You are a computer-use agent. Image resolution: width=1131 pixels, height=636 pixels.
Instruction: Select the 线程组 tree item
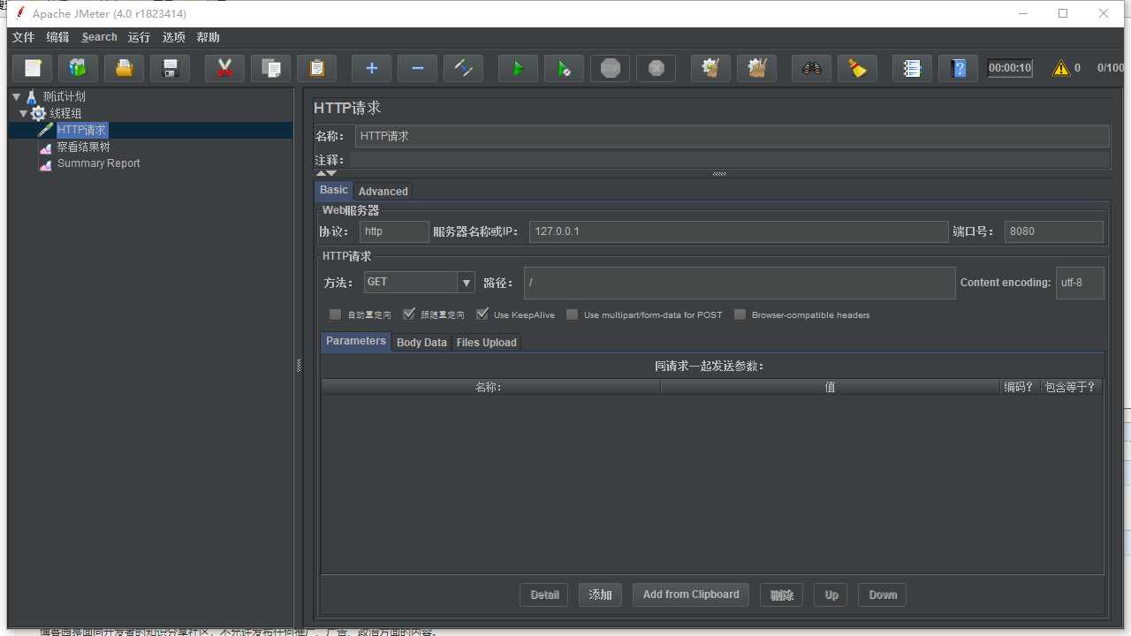[65, 113]
